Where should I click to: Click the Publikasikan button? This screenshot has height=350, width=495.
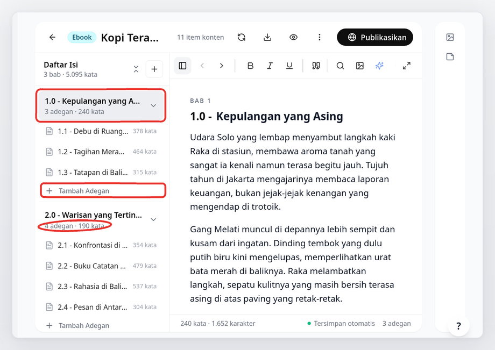(x=375, y=37)
